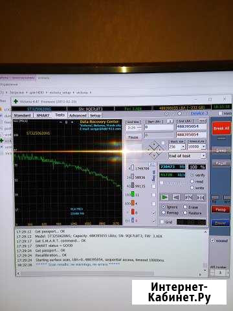233x311 pixels.
Task: Click the reverse scan arrow button
Action: (x=176, y=197)
